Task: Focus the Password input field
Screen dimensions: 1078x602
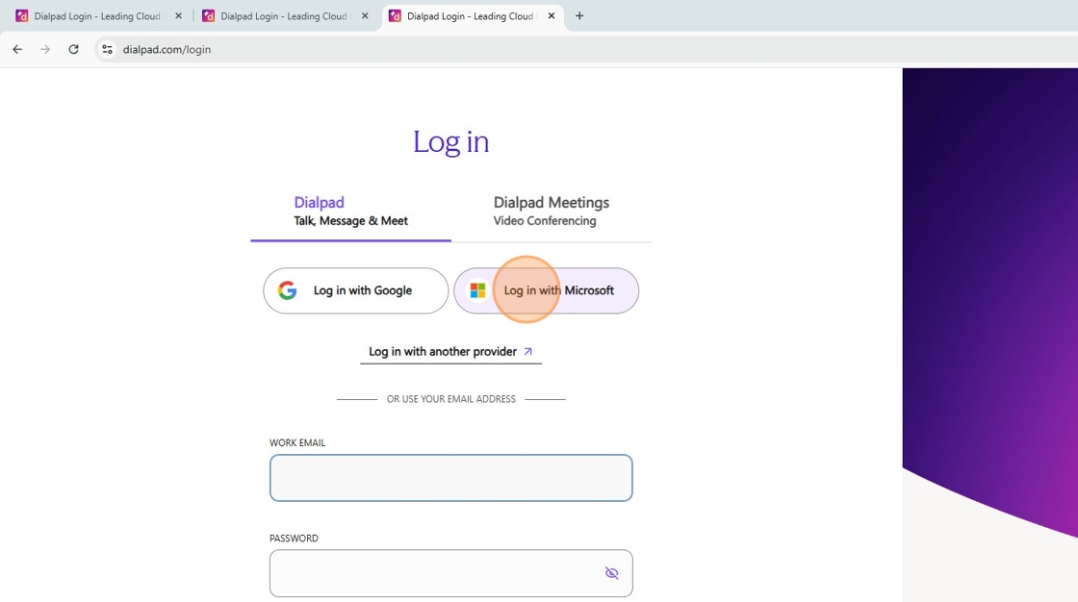Action: point(451,573)
